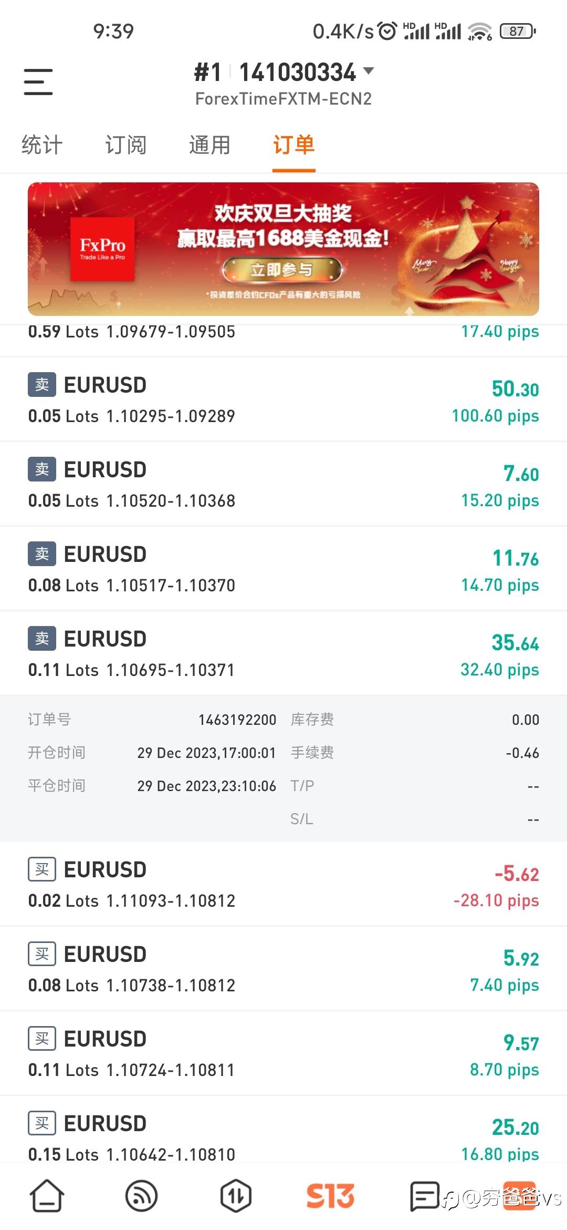Expand the losing -5.62 EURUSD order

[x=283, y=884]
